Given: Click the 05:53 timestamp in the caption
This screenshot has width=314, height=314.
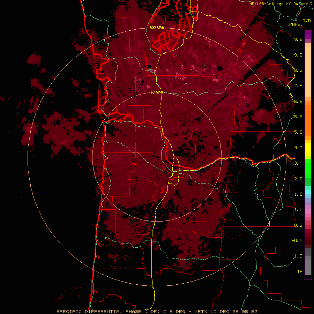Looking at the screenshot, I should click(x=249, y=312).
